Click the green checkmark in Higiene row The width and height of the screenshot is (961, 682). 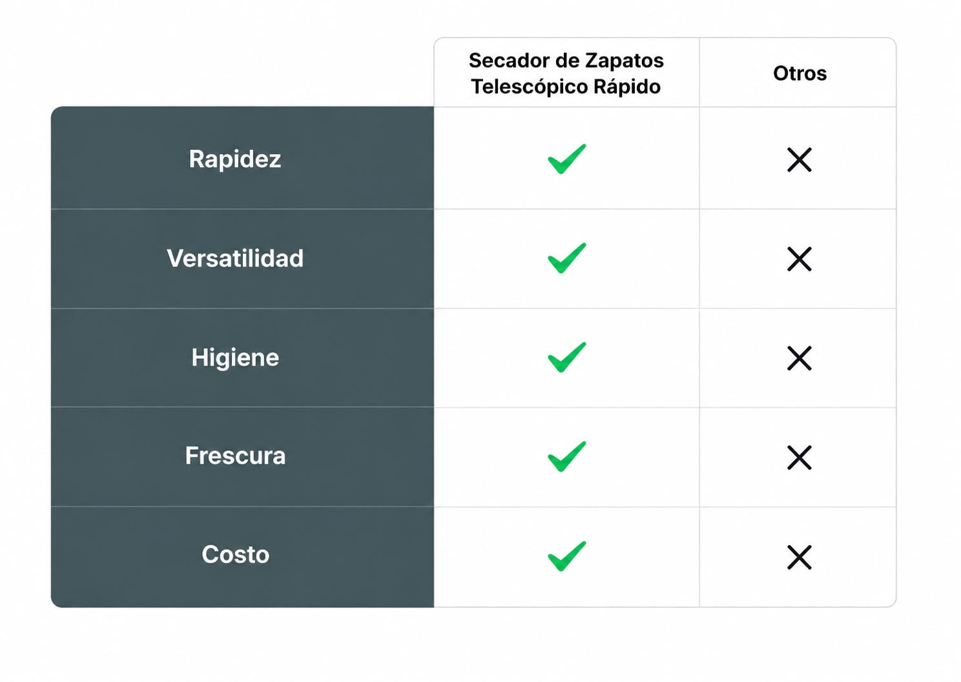coord(566,357)
